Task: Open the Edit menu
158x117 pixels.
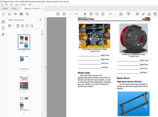Action: pos(7,4)
